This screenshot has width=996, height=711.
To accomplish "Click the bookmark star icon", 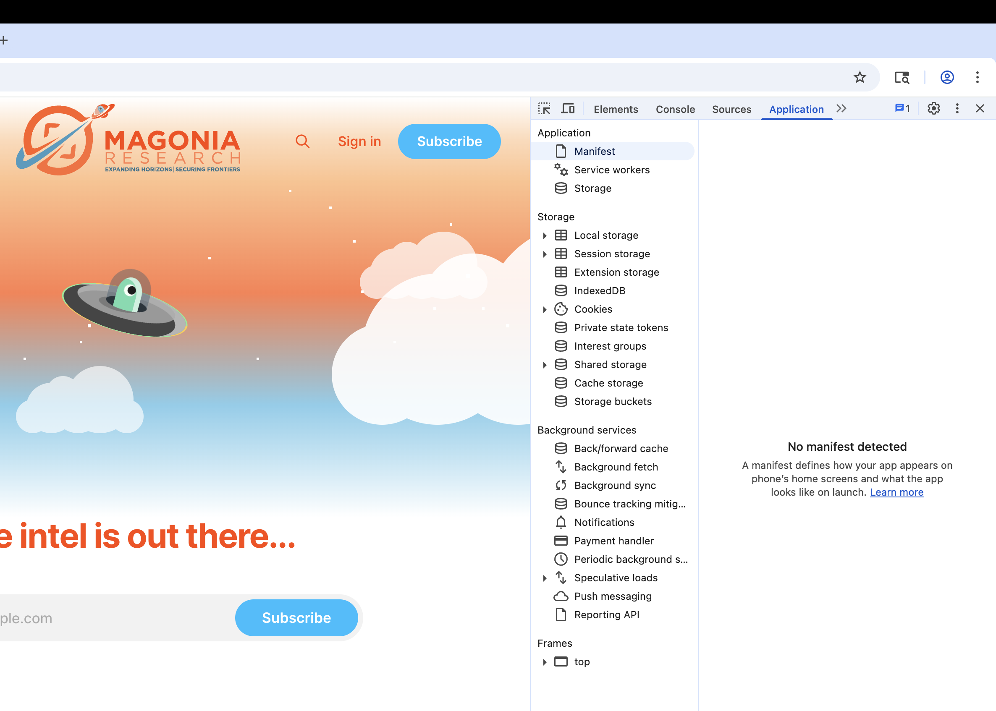I will coord(860,78).
